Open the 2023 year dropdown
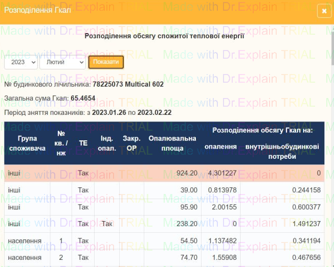Image resolution: width=334 pixels, height=267 pixels. (21, 62)
